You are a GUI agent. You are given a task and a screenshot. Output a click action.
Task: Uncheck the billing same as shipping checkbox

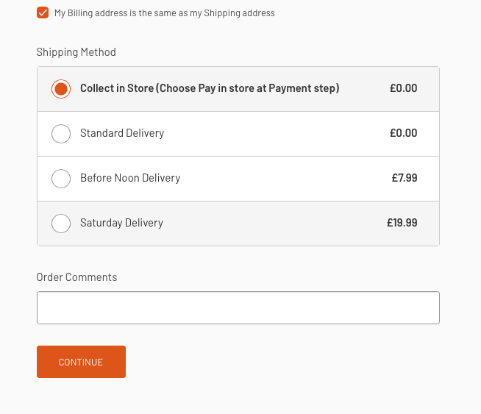[x=43, y=13]
